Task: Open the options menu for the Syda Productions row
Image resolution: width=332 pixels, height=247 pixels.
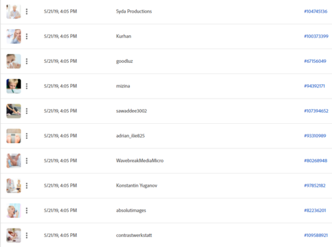Action: coord(27,11)
